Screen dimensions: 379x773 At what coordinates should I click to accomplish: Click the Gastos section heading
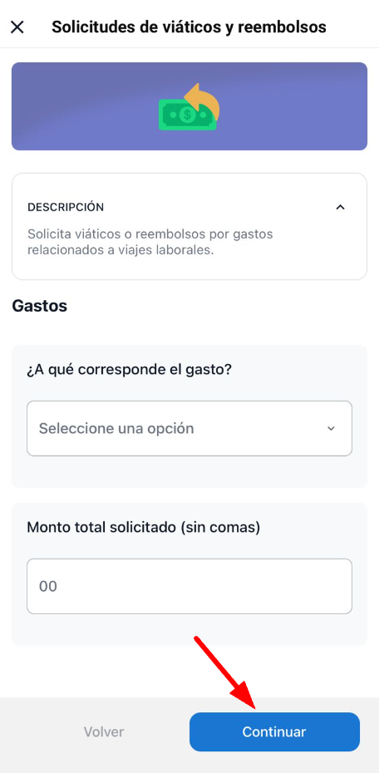39,306
